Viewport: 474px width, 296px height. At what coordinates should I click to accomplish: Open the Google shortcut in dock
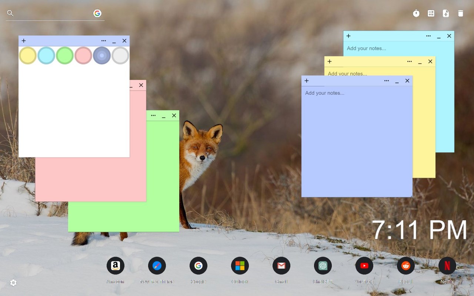[198, 266]
